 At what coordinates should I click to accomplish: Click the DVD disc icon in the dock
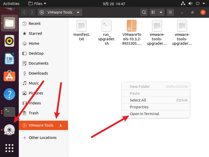click(x=9, y=130)
